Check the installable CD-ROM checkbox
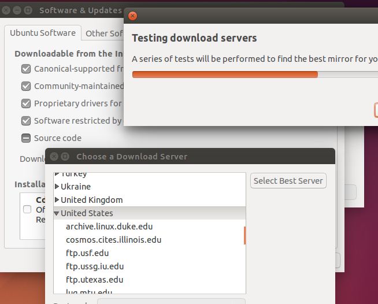Screen dimensions: 378x304 [27, 209]
